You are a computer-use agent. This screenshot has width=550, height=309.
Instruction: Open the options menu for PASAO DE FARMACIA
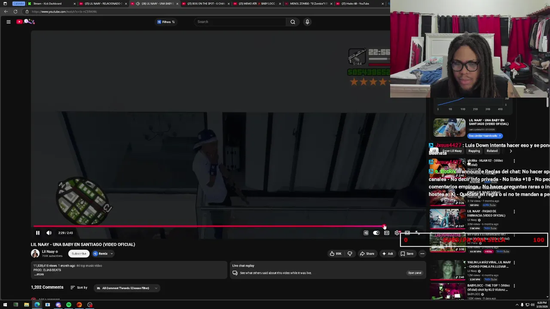coord(514,212)
